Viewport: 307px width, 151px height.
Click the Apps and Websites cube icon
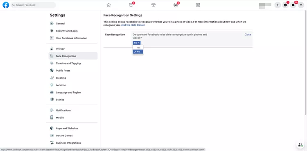[x=52, y=128]
